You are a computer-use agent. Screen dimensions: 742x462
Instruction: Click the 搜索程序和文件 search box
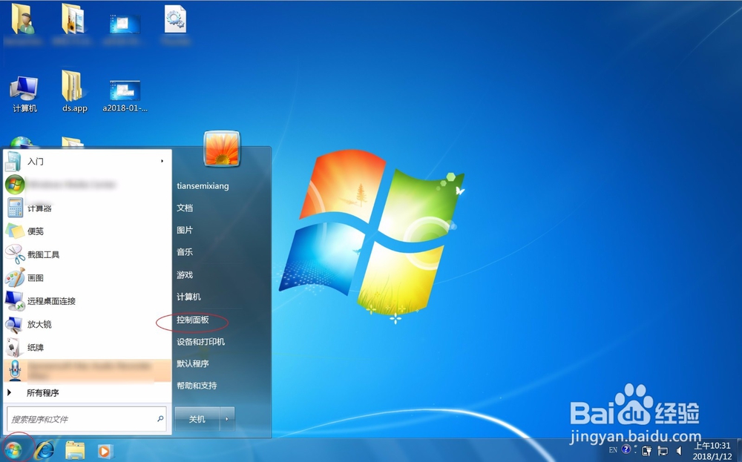[87, 419]
